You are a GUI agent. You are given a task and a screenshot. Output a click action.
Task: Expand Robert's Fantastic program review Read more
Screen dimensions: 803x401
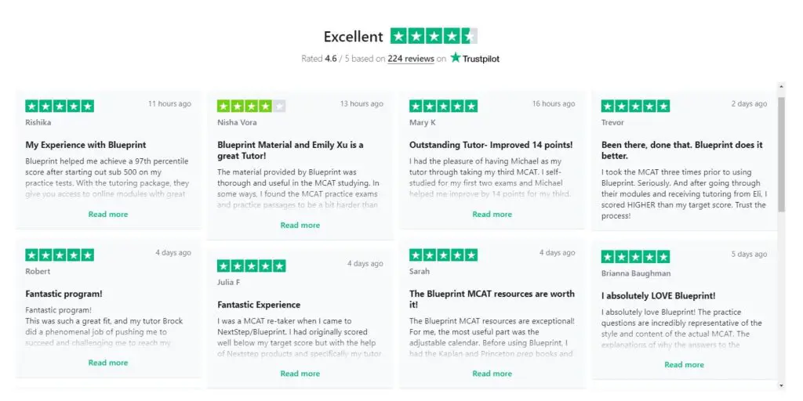[108, 363]
